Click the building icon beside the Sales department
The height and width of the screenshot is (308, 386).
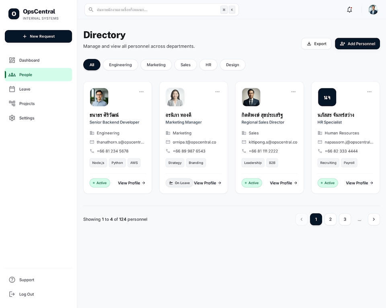point(244,133)
